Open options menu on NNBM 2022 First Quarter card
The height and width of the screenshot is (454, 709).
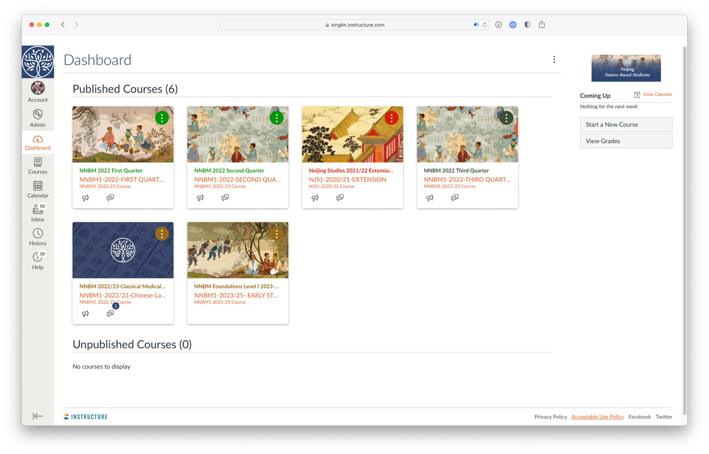(x=162, y=118)
